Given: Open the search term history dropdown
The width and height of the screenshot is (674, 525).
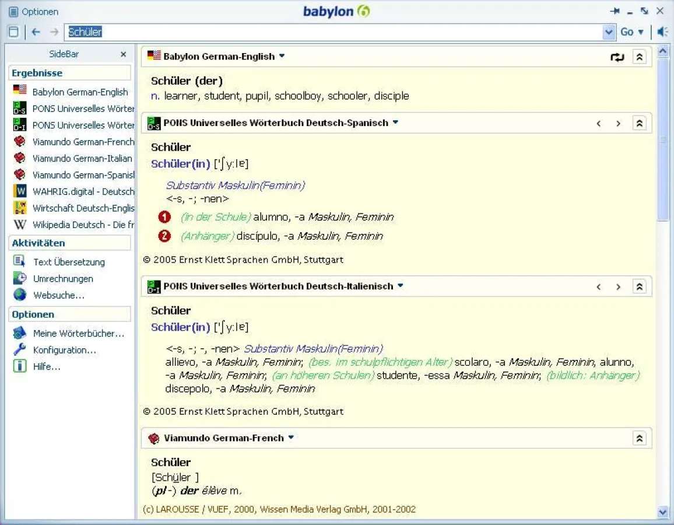Looking at the screenshot, I should [609, 32].
